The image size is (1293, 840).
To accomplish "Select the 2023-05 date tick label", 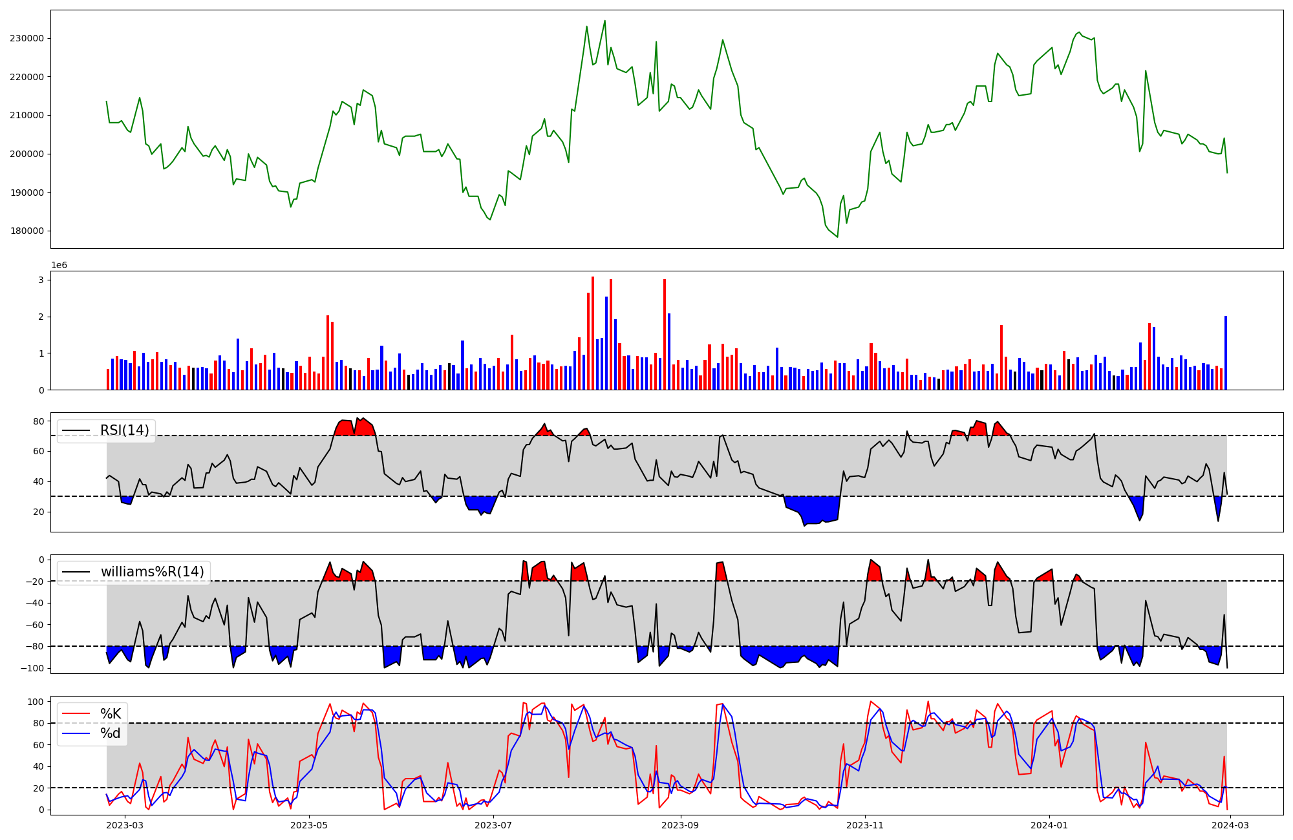I will (309, 825).
